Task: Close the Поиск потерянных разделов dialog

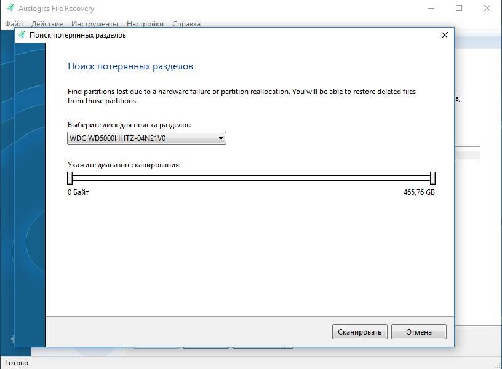Action: pyautogui.click(x=445, y=35)
